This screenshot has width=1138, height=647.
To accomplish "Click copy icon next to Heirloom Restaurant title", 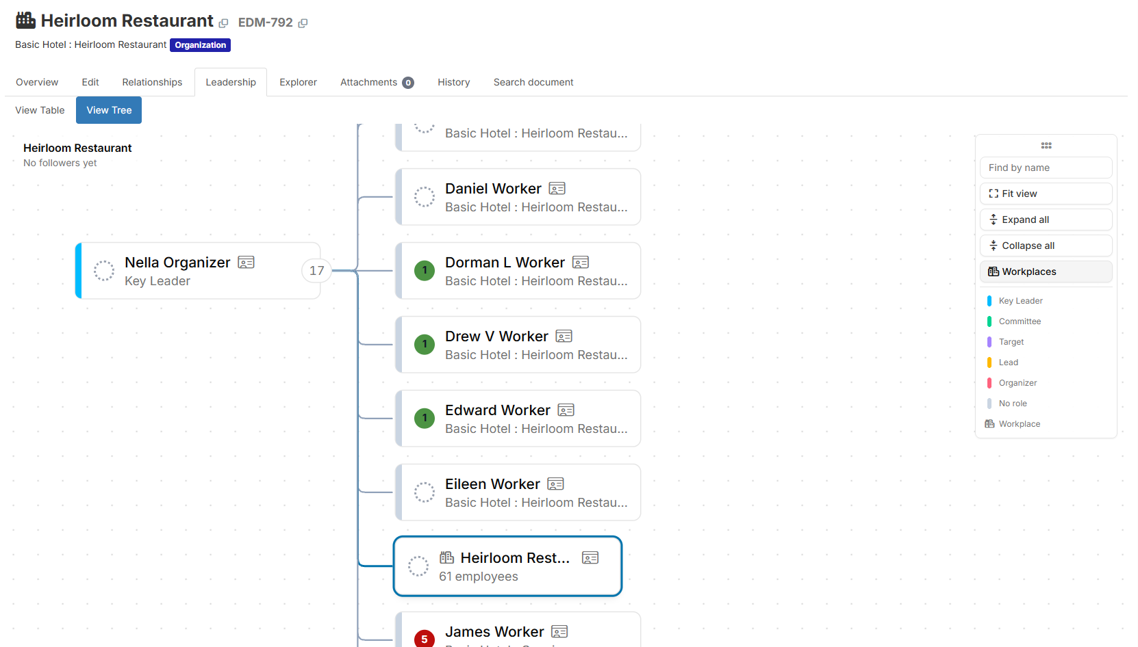I will point(223,23).
